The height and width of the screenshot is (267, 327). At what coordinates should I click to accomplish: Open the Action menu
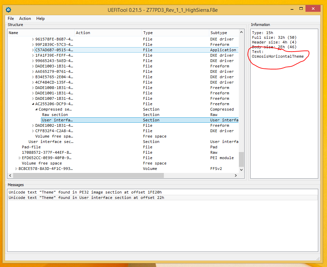click(x=25, y=19)
